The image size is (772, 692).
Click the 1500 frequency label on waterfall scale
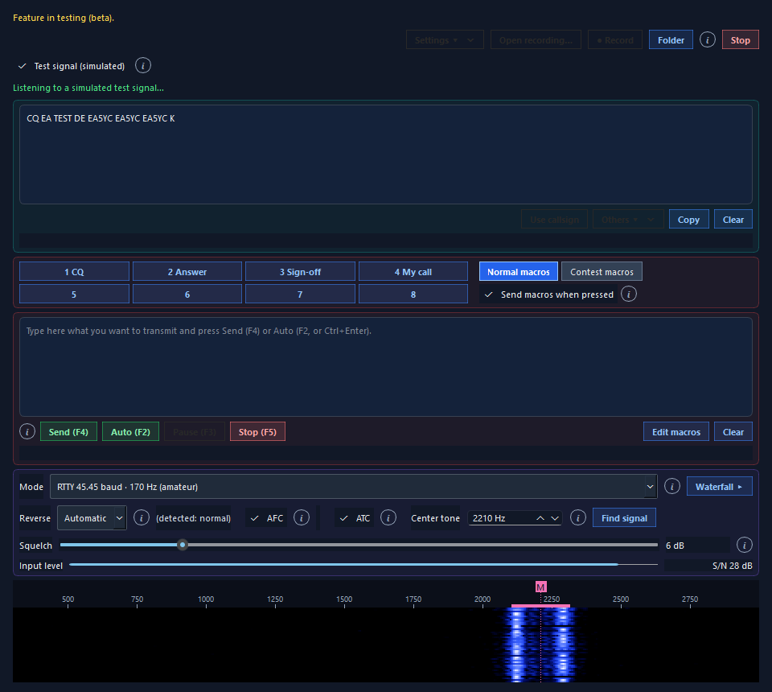click(x=344, y=599)
